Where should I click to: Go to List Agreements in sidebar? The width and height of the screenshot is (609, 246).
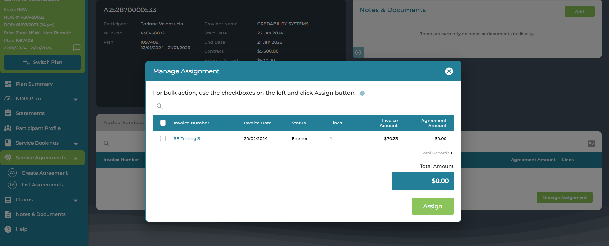(42, 185)
